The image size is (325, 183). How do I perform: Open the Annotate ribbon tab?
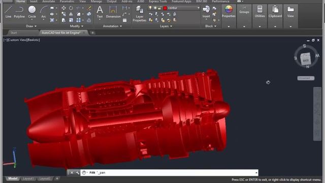point(49,1)
